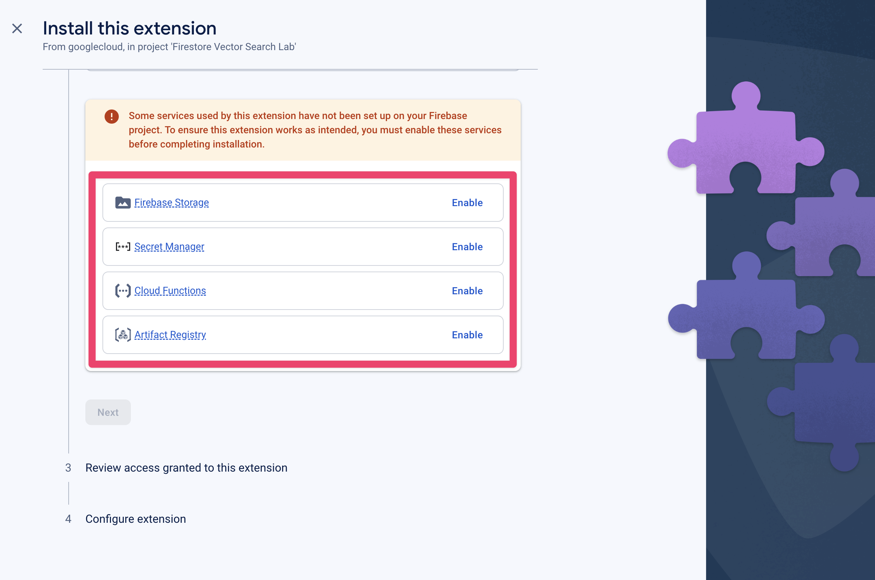Expand step 3 Review access granted
This screenshot has width=875, height=580.
pyautogui.click(x=186, y=467)
